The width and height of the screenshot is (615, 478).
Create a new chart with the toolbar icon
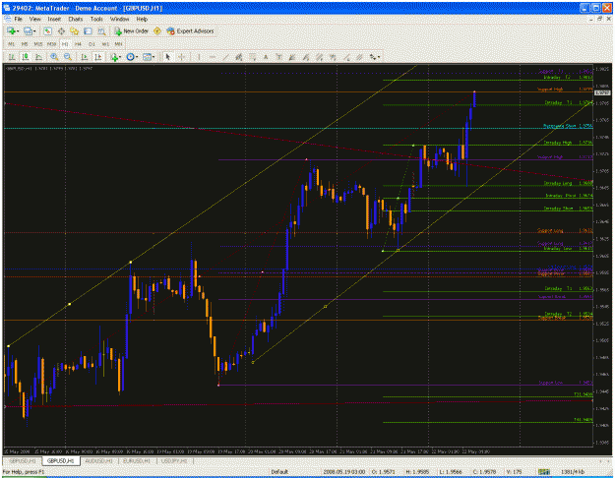click(x=12, y=30)
